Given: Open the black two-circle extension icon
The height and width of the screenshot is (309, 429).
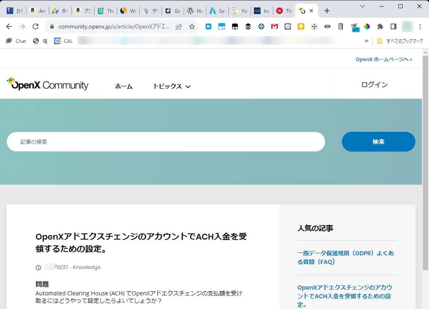Looking at the screenshot, I should point(235,26).
